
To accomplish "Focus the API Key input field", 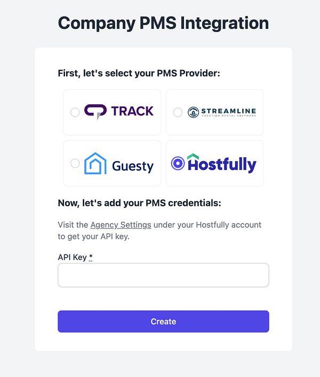I will click(163, 275).
